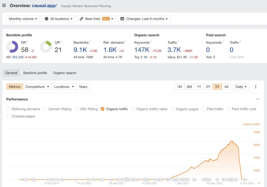Open the three-dot chart options menu
This screenshot has width=267, height=187.
(256, 87)
